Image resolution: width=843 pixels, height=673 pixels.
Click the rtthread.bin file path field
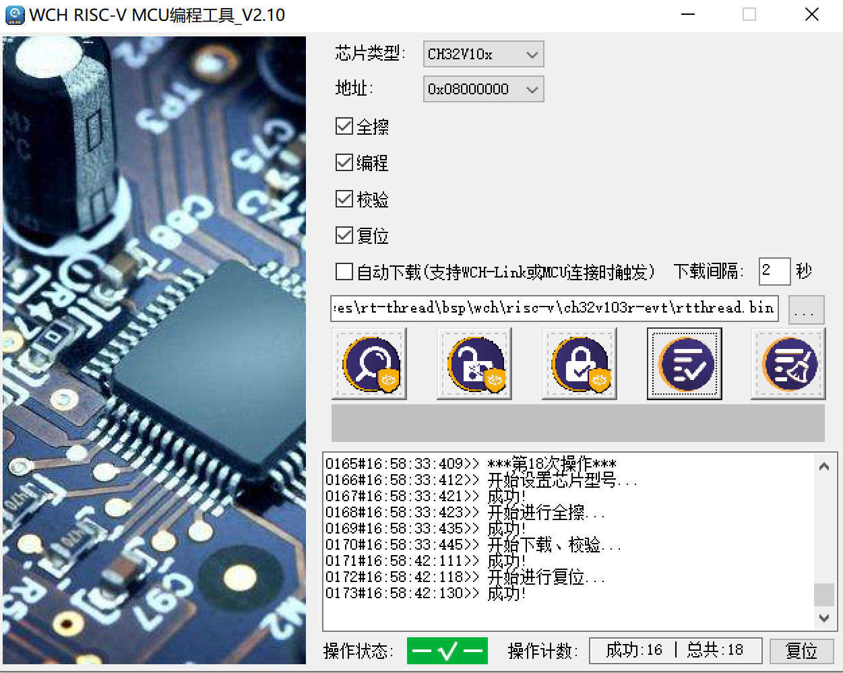554,309
